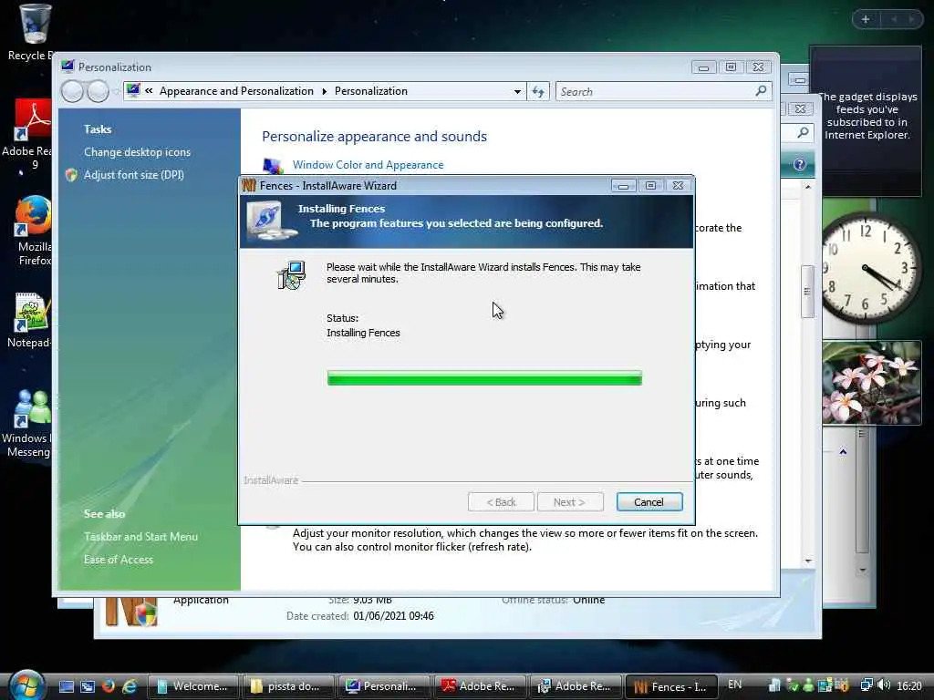934x700 pixels.
Task: Select the Mozilla Firefox desktop icon
Action: [x=33, y=231]
